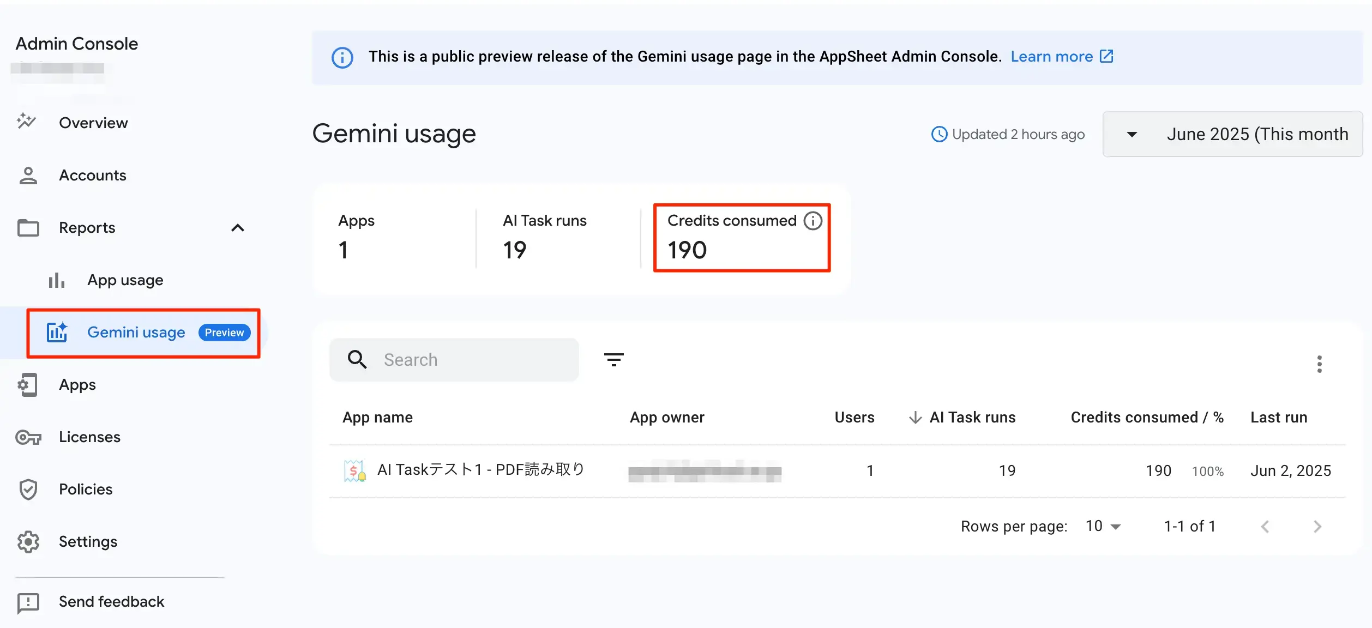
Task: Open App usage report
Action: (x=125, y=280)
